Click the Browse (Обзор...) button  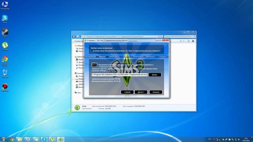pos(155,75)
